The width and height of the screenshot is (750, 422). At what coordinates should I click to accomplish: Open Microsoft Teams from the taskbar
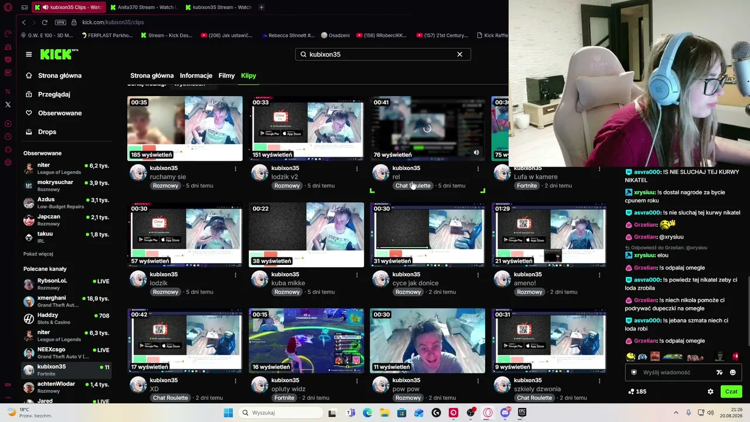351,413
